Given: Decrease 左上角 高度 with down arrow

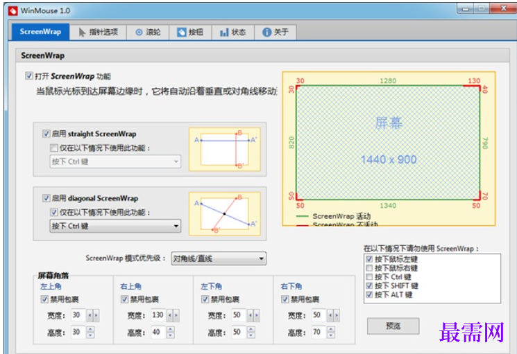Looking at the screenshot, I should pos(90,335).
